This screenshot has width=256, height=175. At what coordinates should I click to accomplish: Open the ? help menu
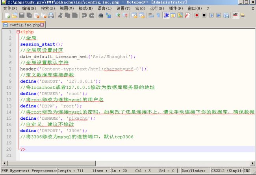pos(208,9)
